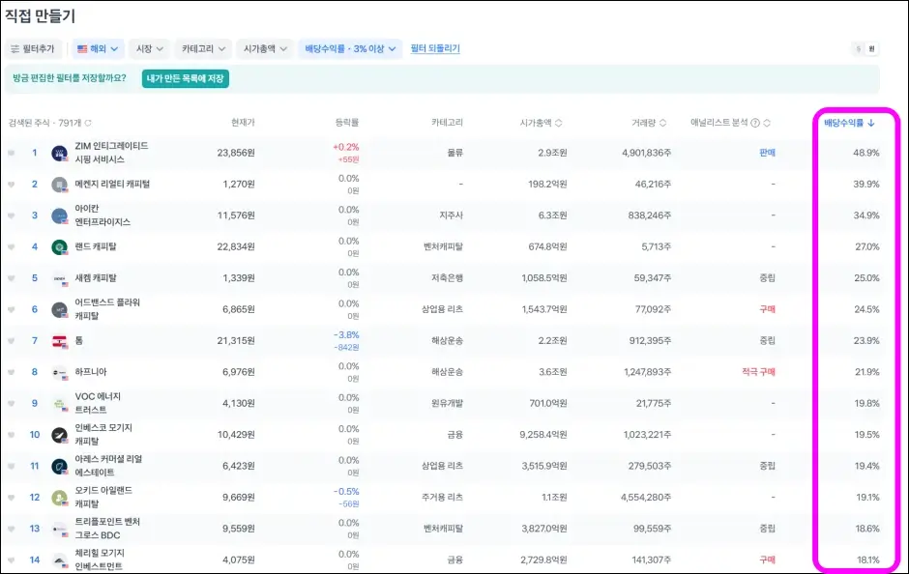Click the 등락률 column header
This screenshot has height=574, width=909.
(346, 123)
